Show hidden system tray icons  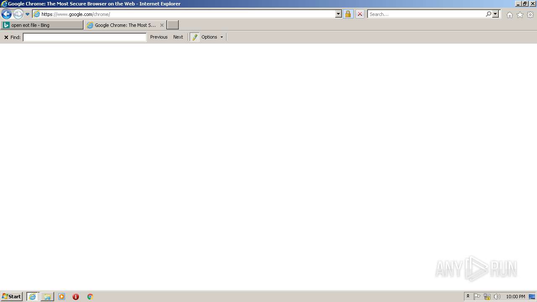click(468, 297)
